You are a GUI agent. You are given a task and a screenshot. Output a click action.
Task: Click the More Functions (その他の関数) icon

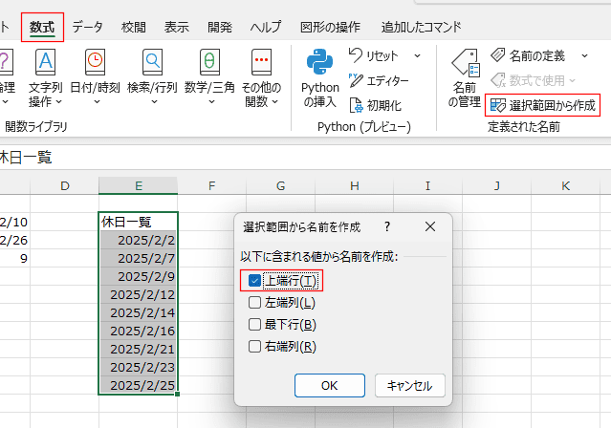261,64
